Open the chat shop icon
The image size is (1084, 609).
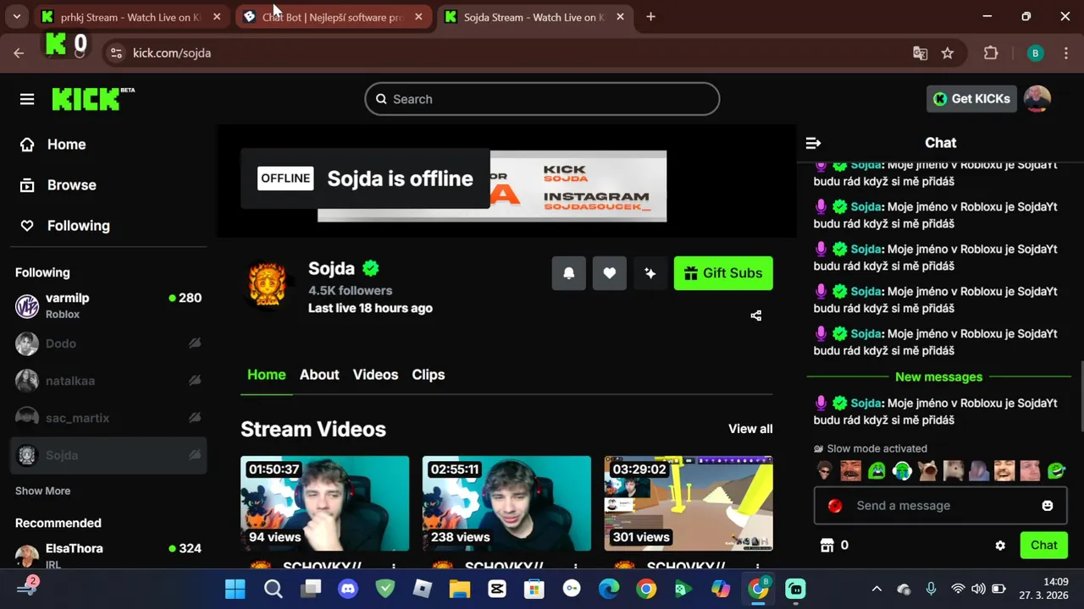coord(827,546)
